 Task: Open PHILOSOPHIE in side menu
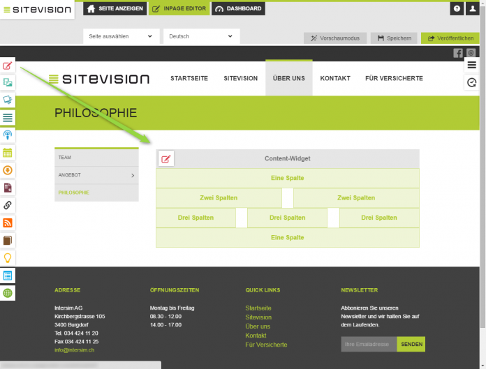pos(96,193)
